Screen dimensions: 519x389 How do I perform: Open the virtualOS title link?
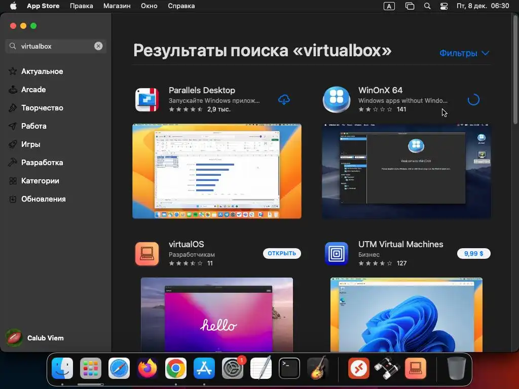(187, 244)
